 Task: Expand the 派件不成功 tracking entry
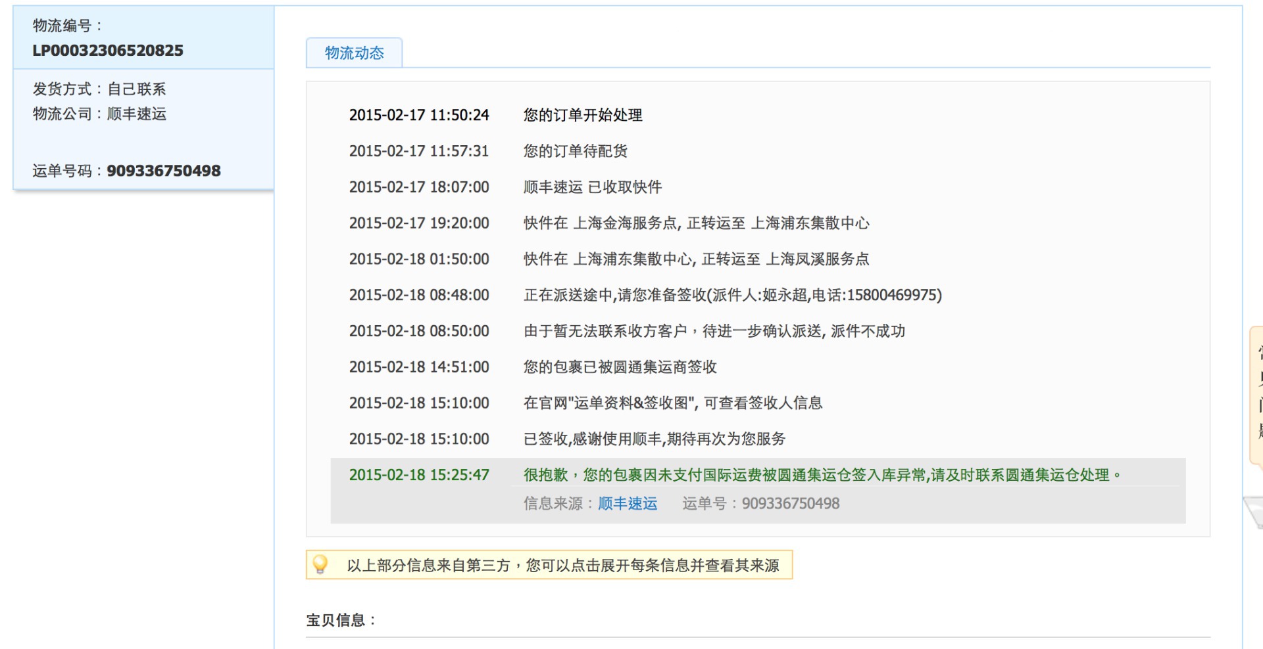714,331
